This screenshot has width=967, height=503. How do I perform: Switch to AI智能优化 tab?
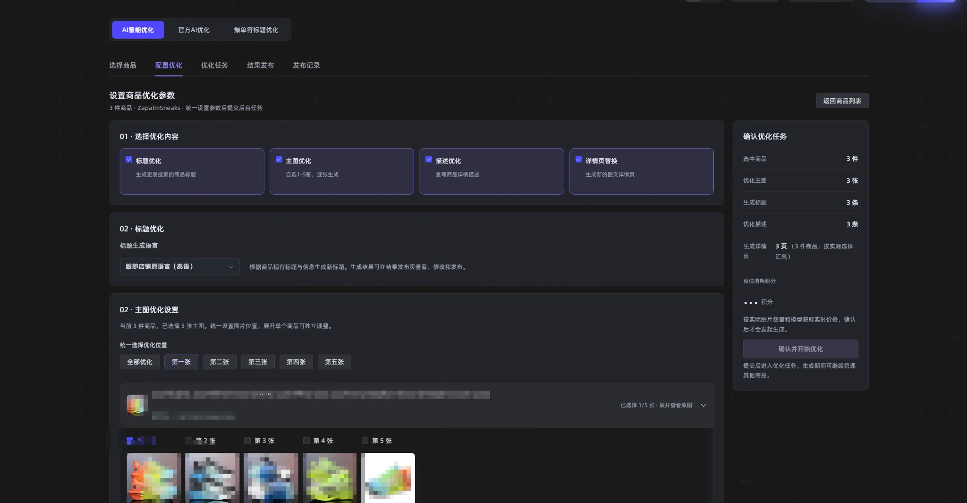[x=138, y=30]
